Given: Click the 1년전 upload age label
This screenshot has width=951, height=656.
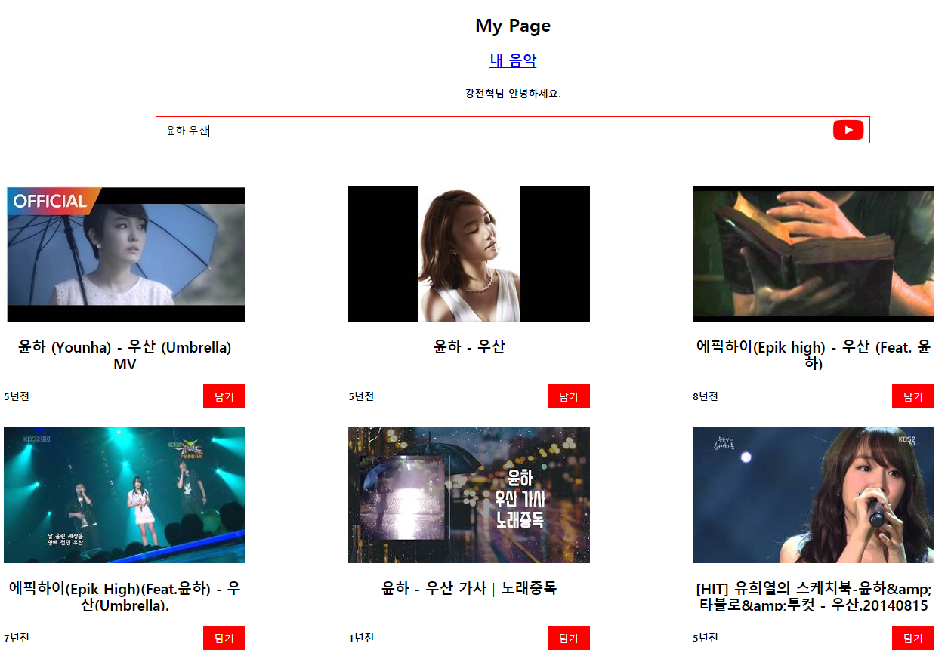Looking at the screenshot, I should [361, 638].
